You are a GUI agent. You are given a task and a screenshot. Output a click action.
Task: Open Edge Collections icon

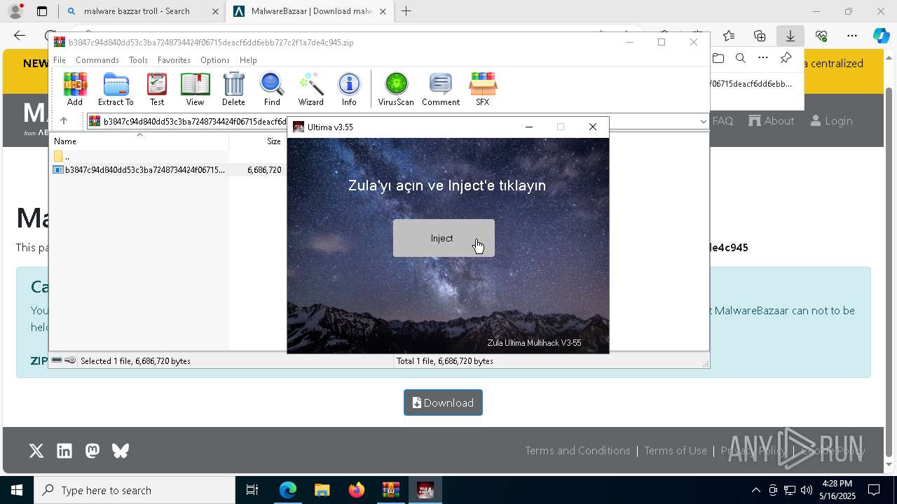pos(760,36)
